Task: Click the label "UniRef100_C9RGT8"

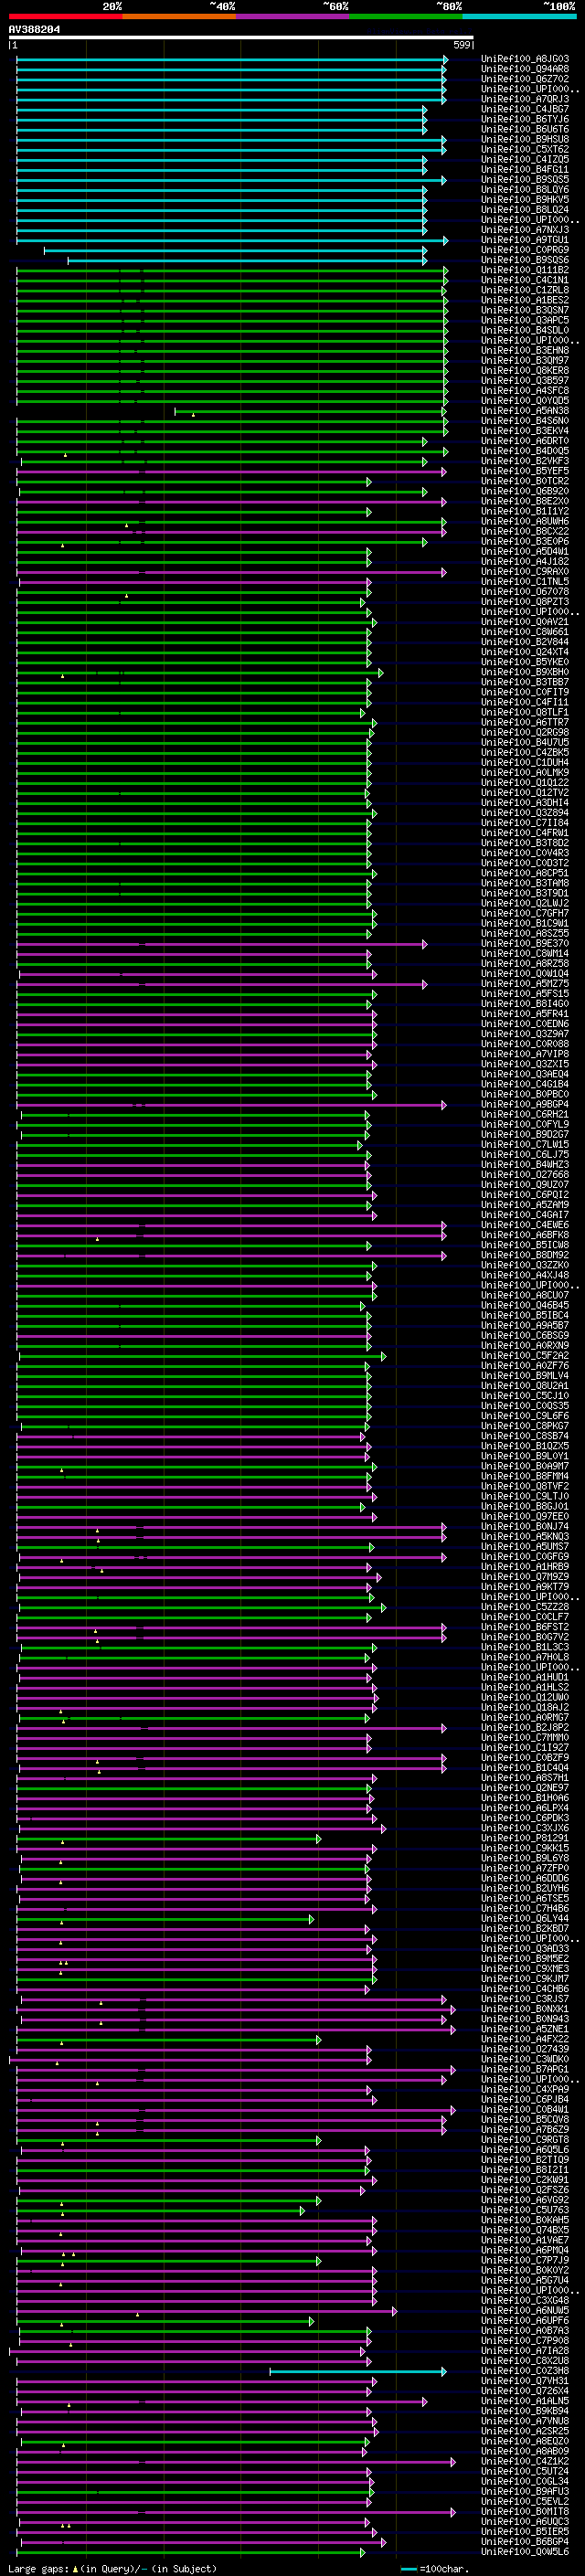Action: [525, 2139]
